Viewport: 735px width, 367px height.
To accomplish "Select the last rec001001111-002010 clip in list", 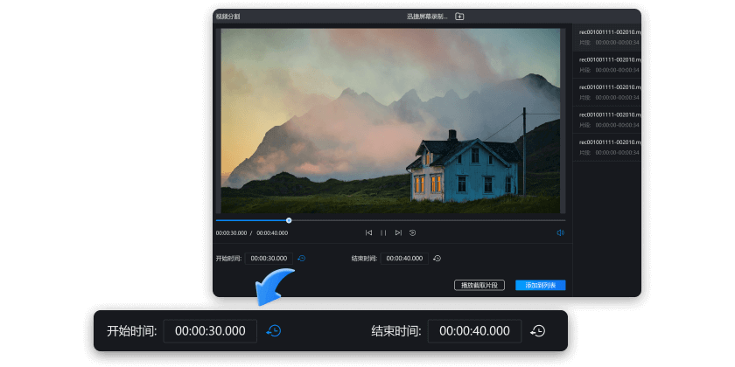I will coord(608,146).
